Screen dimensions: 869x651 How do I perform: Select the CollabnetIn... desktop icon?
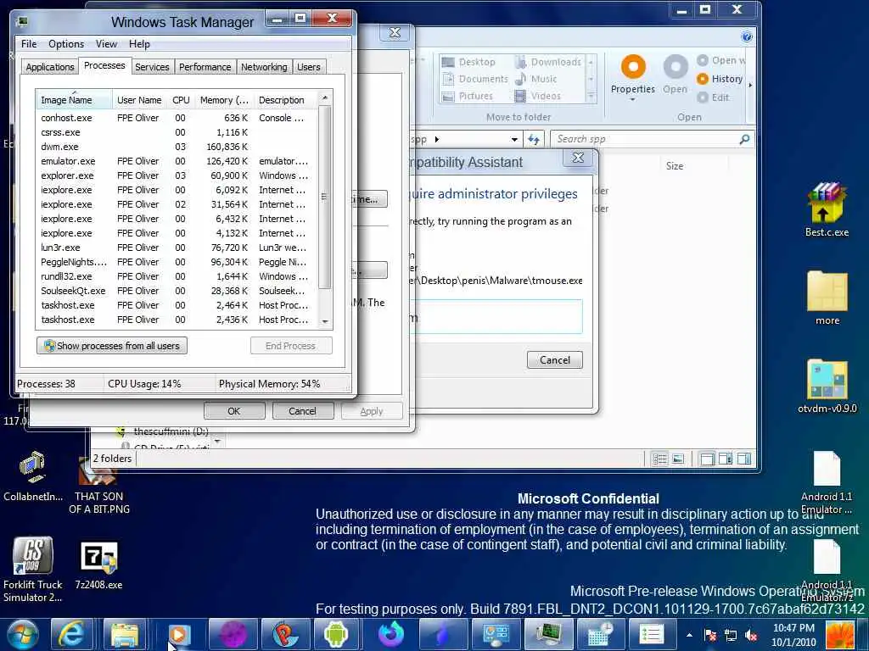pos(33,476)
